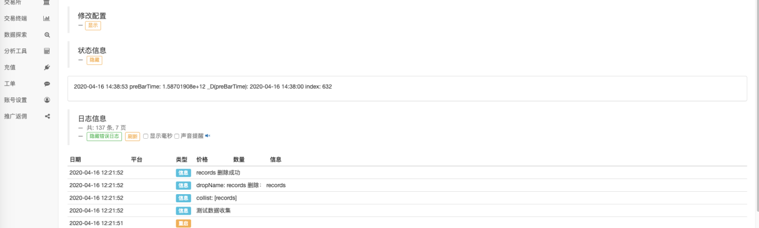Image resolution: width=759 pixels, height=228 pixels.
Task: Enable the 显示毫秒 checkbox
Action: click(145, 136)
